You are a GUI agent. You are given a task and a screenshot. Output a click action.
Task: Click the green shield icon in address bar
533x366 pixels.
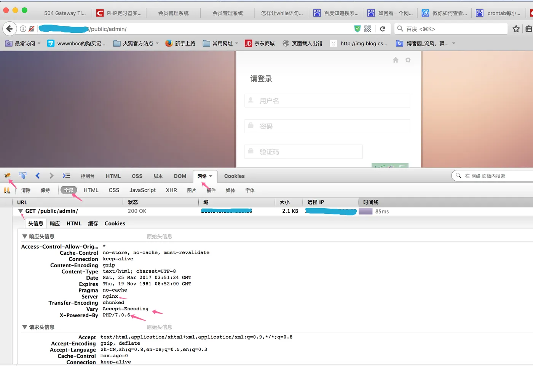[x=357, y=29]
